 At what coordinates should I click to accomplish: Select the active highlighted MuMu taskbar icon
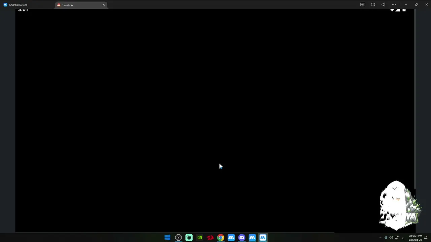(263, 238)
